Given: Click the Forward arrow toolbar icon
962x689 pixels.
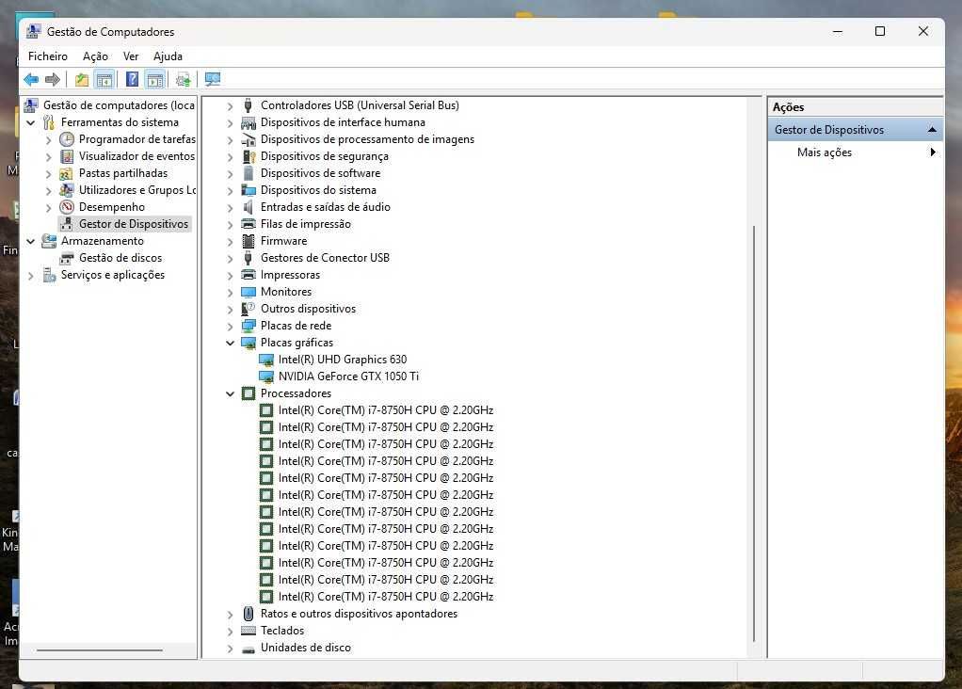Looking at the screenshot, I should click(x=53, y=79).
